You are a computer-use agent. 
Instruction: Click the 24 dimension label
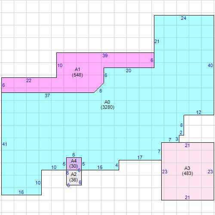coord(184,18)
